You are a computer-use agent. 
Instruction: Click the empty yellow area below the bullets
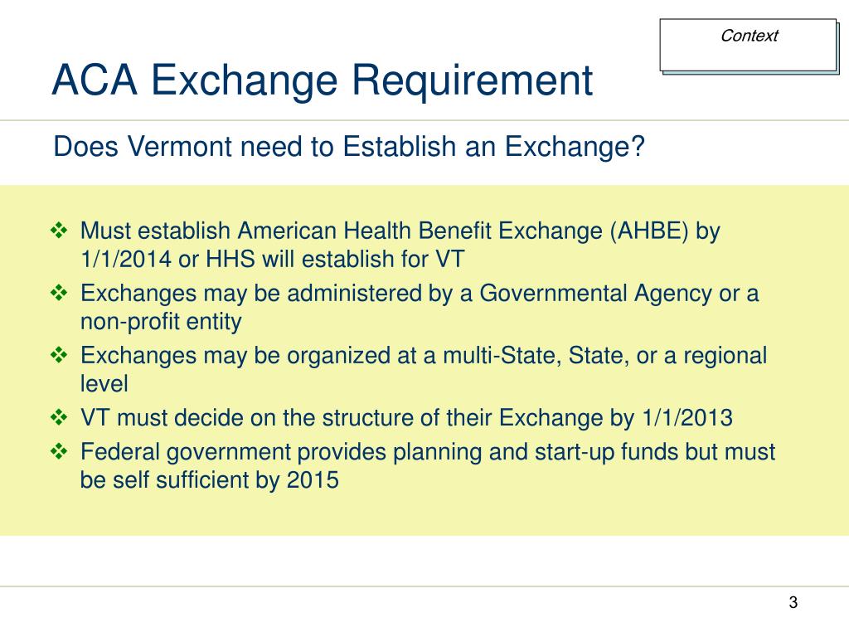pyautogui.click(x=424, y=514)
